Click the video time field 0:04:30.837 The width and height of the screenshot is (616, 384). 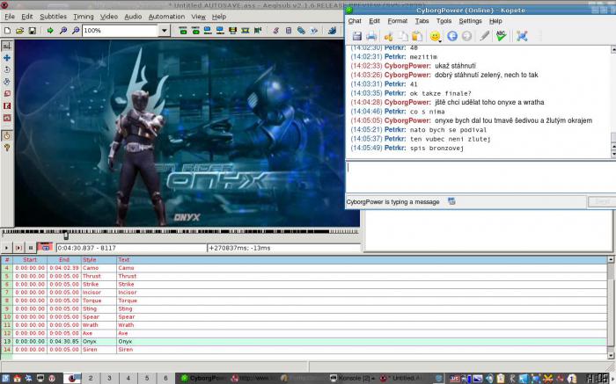click(131, 248)
